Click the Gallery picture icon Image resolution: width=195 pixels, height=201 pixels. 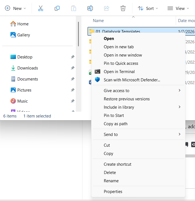tap(13, 35)
